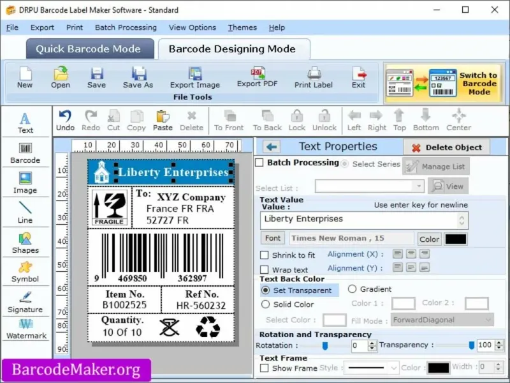Click Export Image tool
The width and height of the screenshot is (510, 383).
point(195,77)
